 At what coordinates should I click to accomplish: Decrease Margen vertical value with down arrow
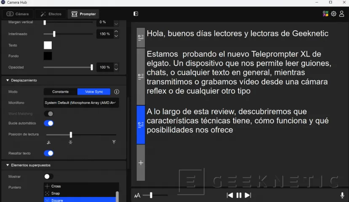click(x=116, y=24)
